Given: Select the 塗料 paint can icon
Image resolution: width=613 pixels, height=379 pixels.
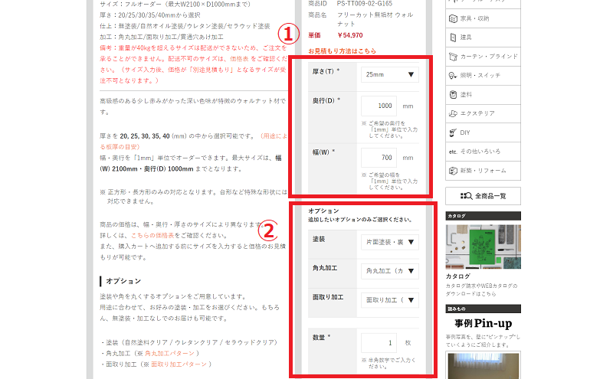Looking at the screenshot, I should click(x=454, y=94).
